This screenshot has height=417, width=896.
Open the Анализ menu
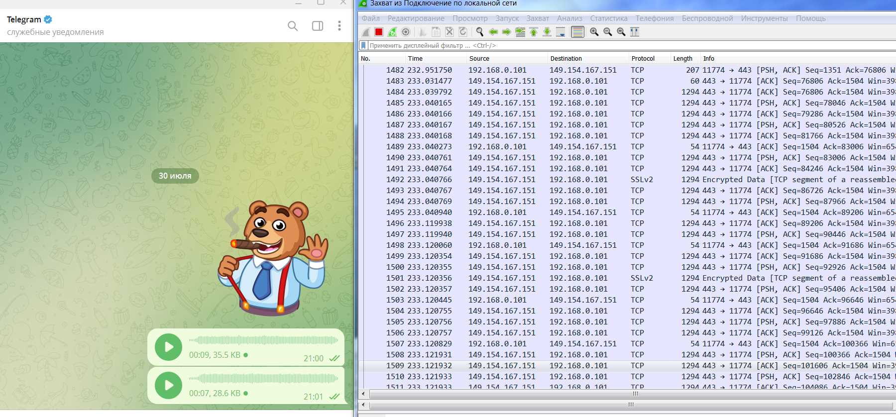569,18
